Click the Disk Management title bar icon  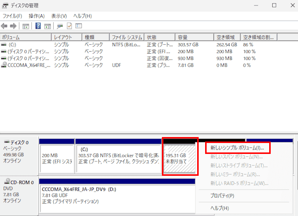(5, 5)
